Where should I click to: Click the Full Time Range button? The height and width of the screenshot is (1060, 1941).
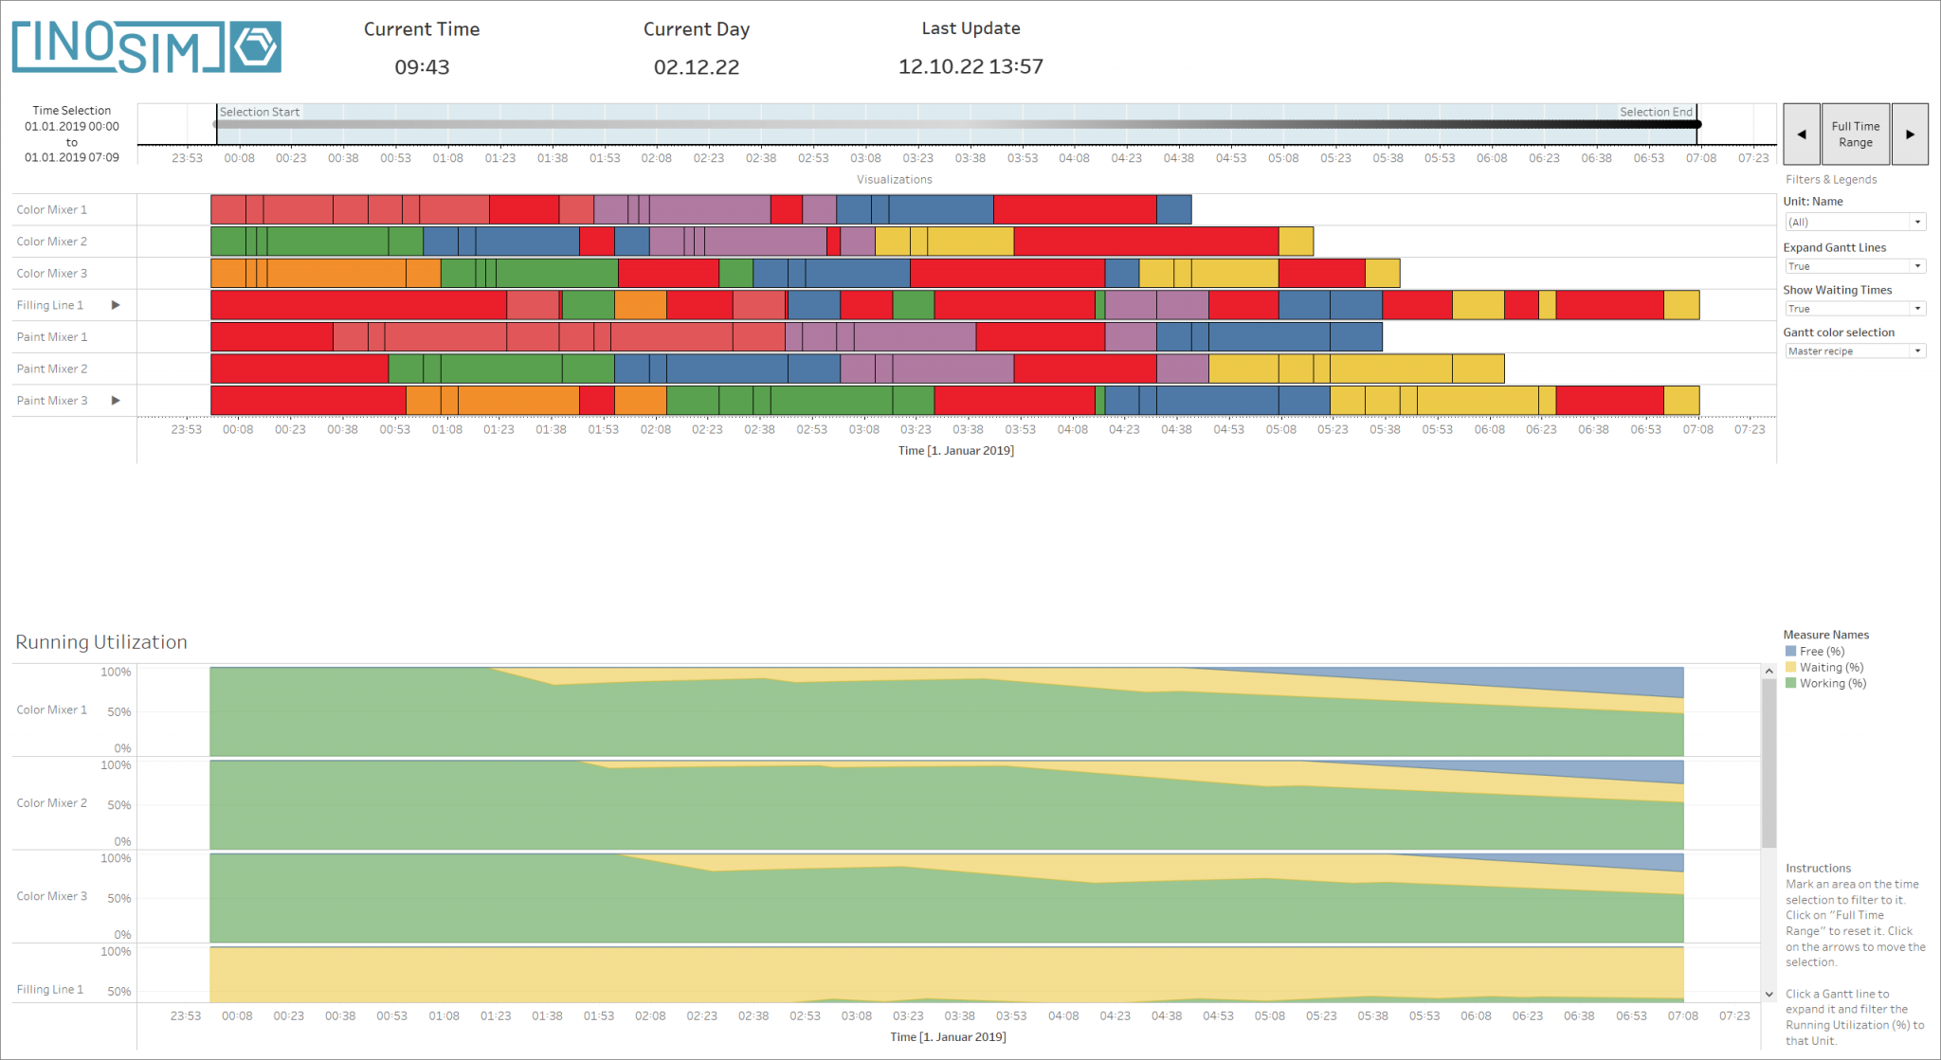pos(1855,134)
